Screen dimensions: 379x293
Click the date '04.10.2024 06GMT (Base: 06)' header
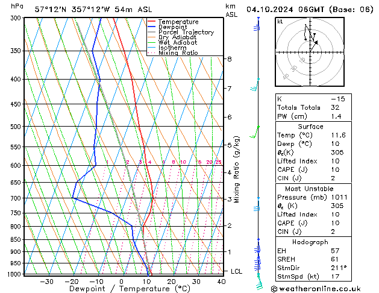tap(310, 10)
